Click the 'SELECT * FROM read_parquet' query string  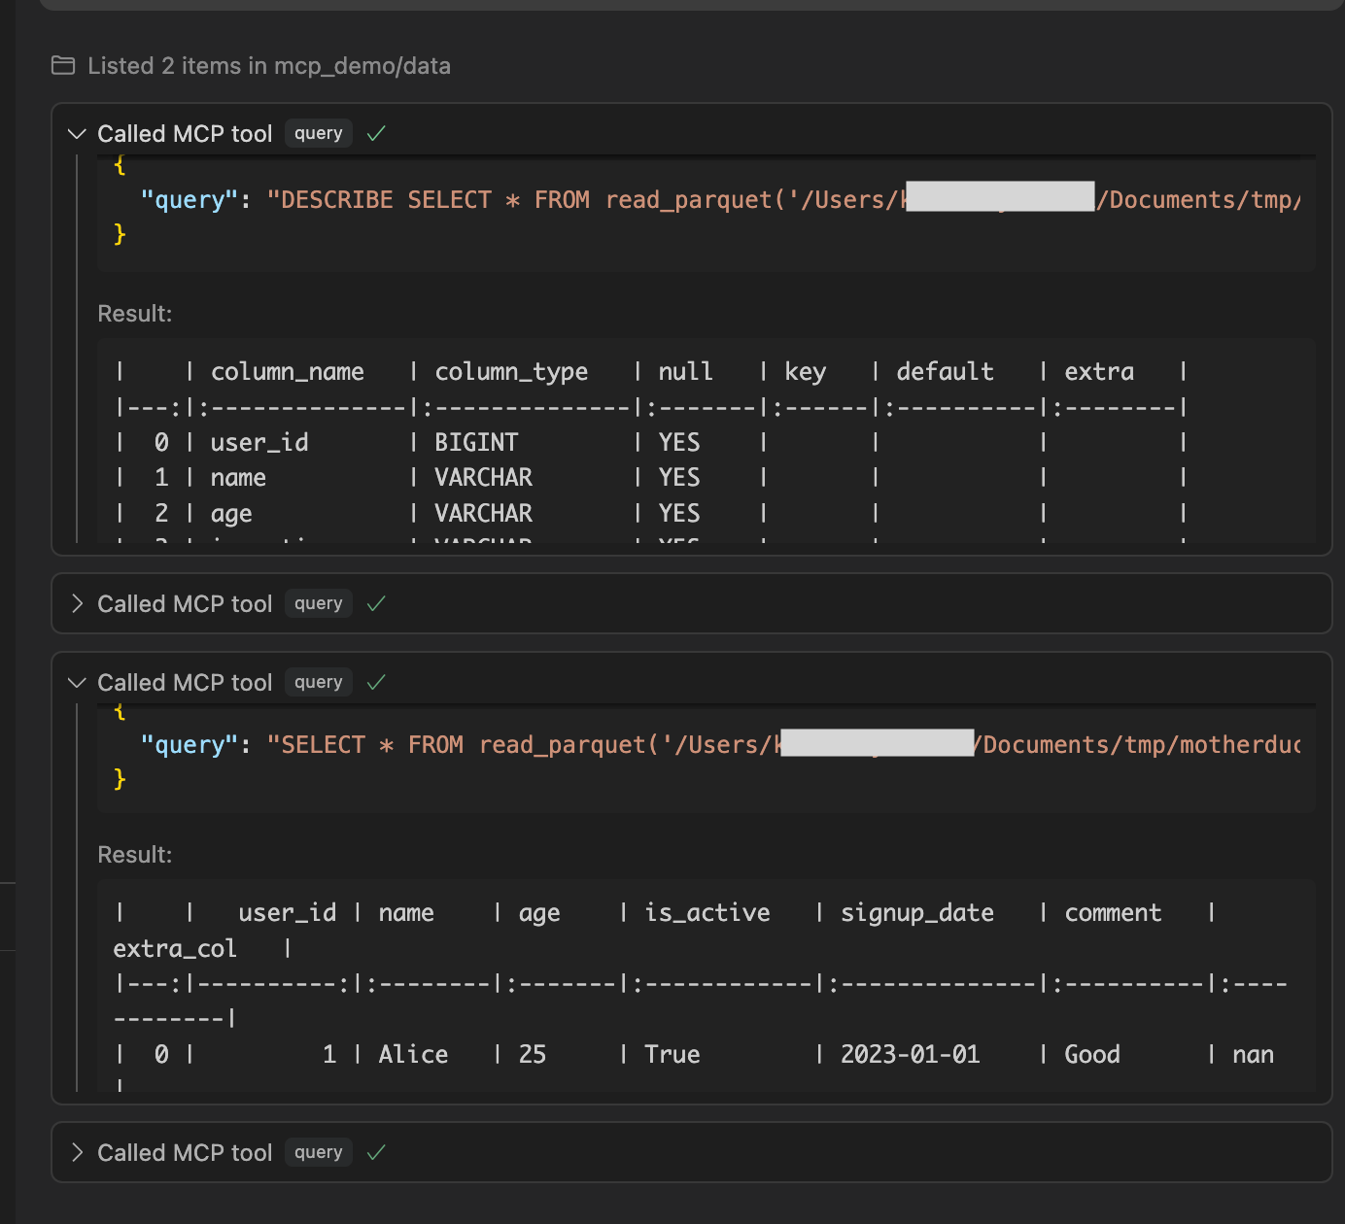tap(783, 745)
